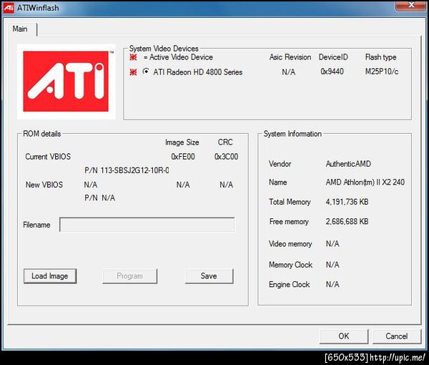The image size is (429, 365).
Task: Click the disabled Program button
Action: 129,276
